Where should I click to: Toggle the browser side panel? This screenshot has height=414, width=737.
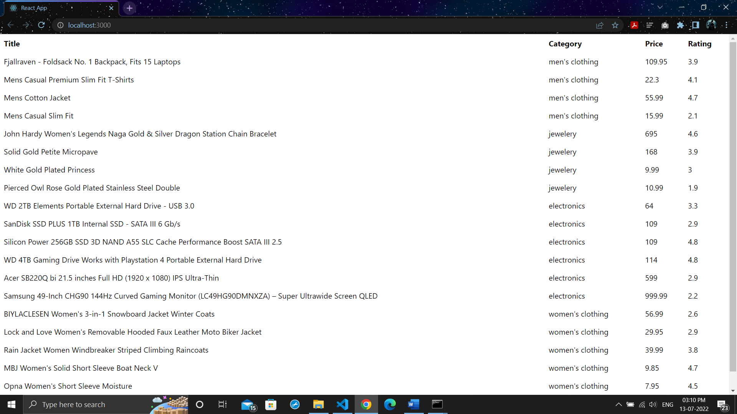695,25
